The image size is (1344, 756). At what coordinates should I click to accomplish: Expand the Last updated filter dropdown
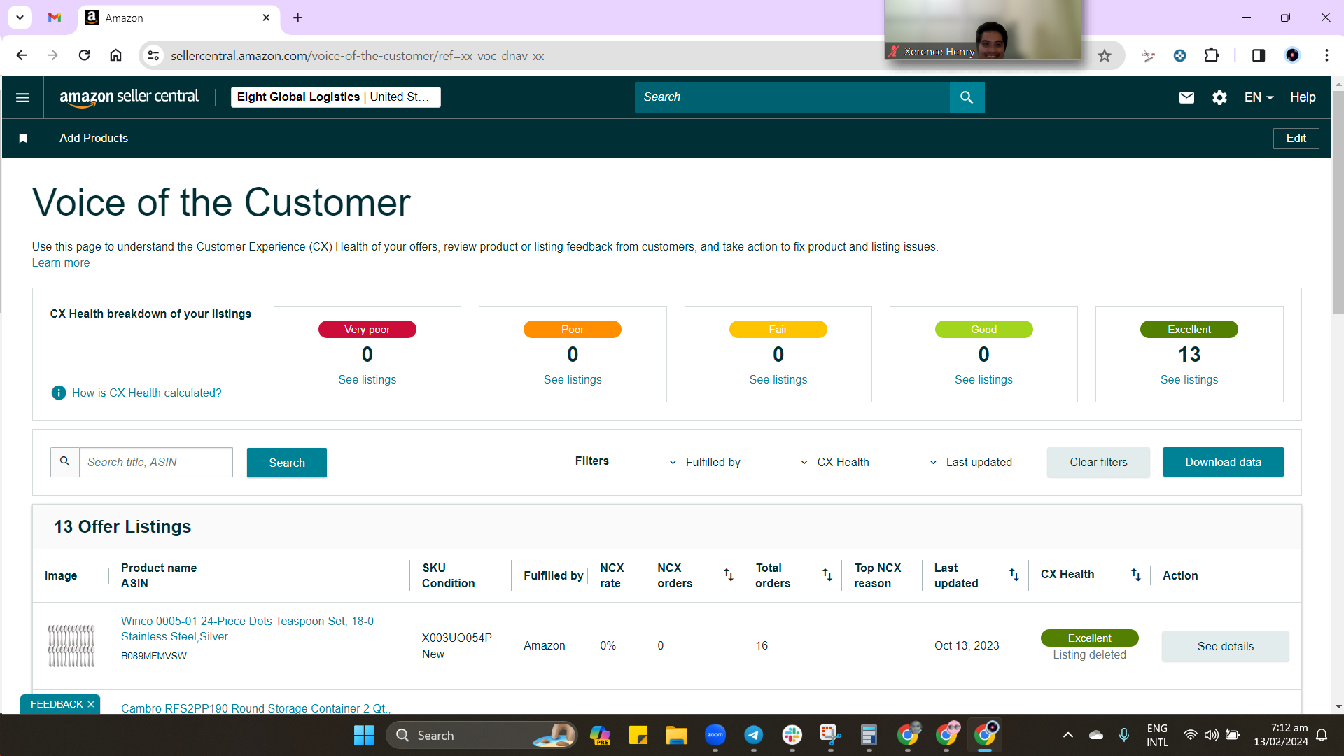[x=971, y=463]
